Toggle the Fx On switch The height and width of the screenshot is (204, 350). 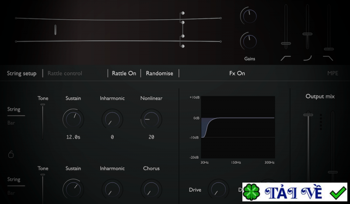(237, 73)
